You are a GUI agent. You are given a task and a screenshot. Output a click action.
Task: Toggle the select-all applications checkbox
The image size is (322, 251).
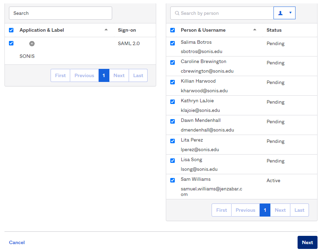point(11,30)
